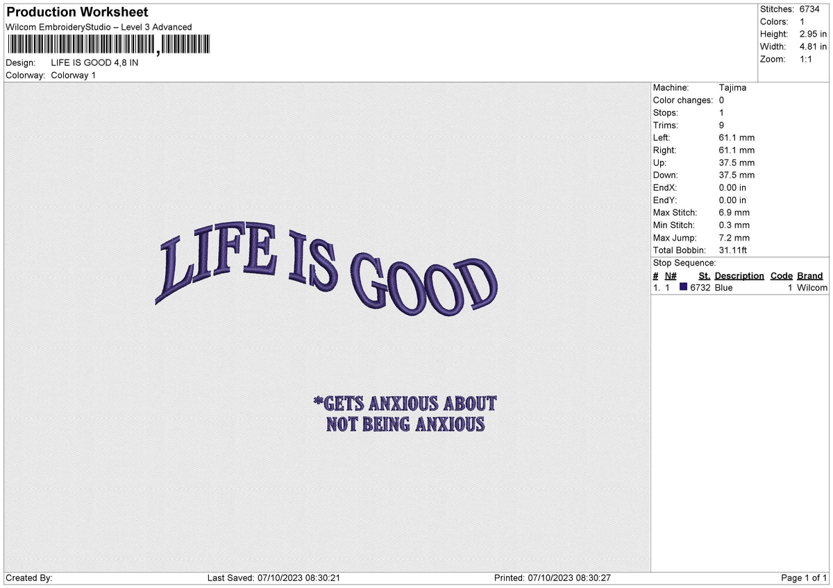833x588 pixels.
Task: Select stitch count 6732 in stop sequence
Action: 700,287
